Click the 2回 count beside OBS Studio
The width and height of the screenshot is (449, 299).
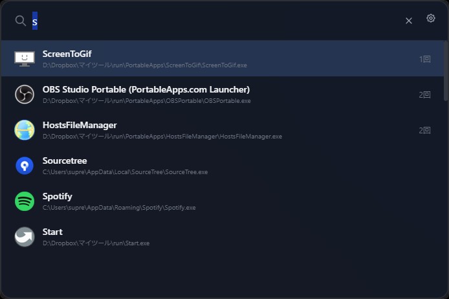click(x=424, y=94)
